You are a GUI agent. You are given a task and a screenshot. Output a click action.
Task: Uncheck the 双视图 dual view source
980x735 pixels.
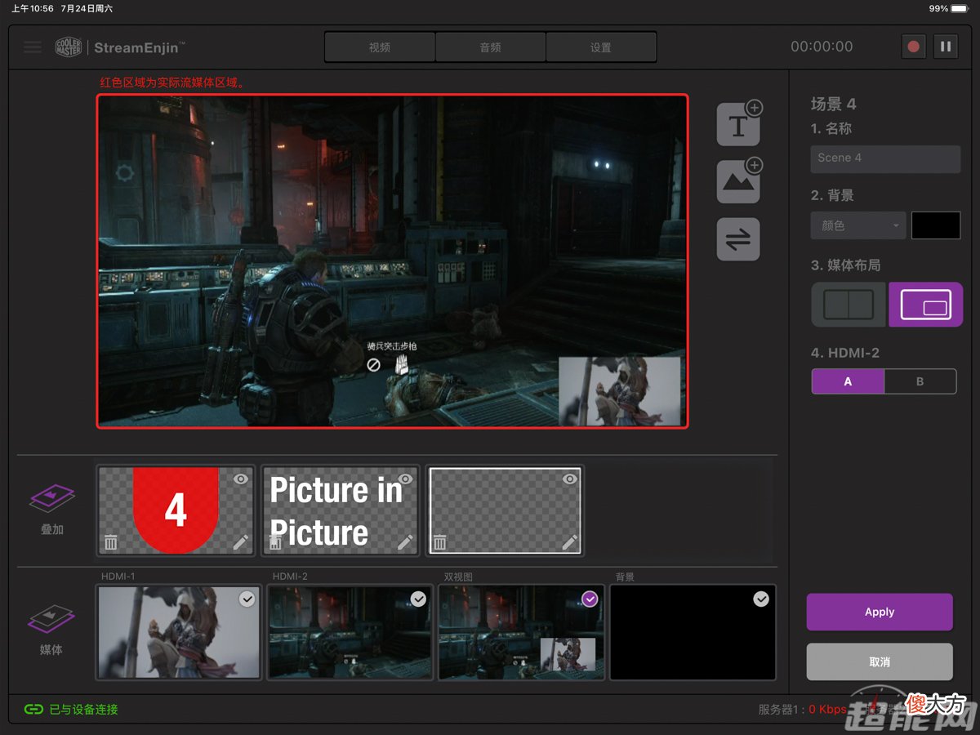(590, 599)
